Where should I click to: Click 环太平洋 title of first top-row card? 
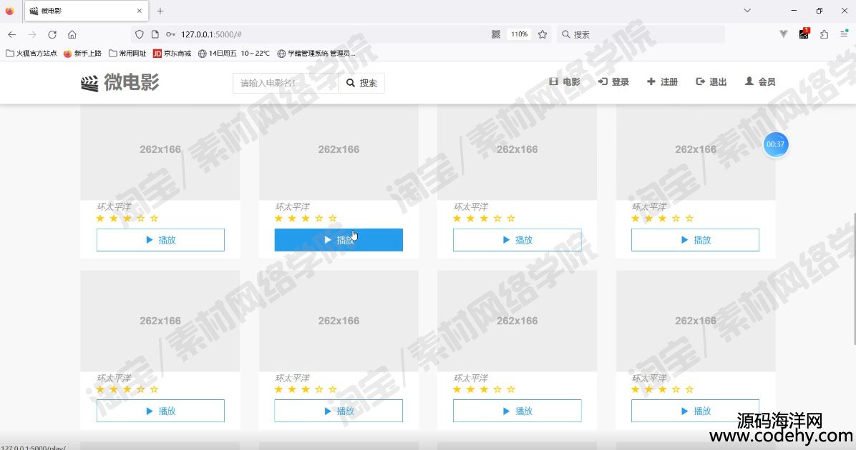114,206
